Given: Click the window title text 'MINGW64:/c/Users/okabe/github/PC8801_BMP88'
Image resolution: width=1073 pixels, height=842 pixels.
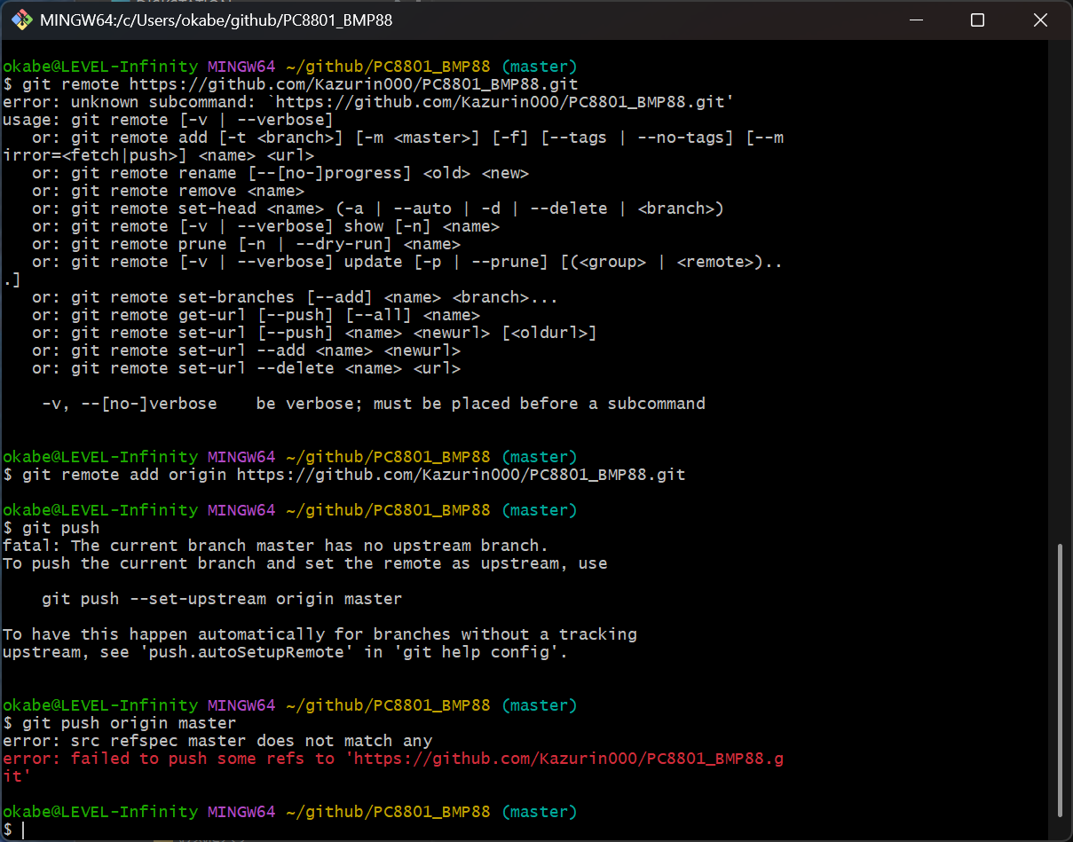Looking at the screenshot, I should [x=216, y=20].
